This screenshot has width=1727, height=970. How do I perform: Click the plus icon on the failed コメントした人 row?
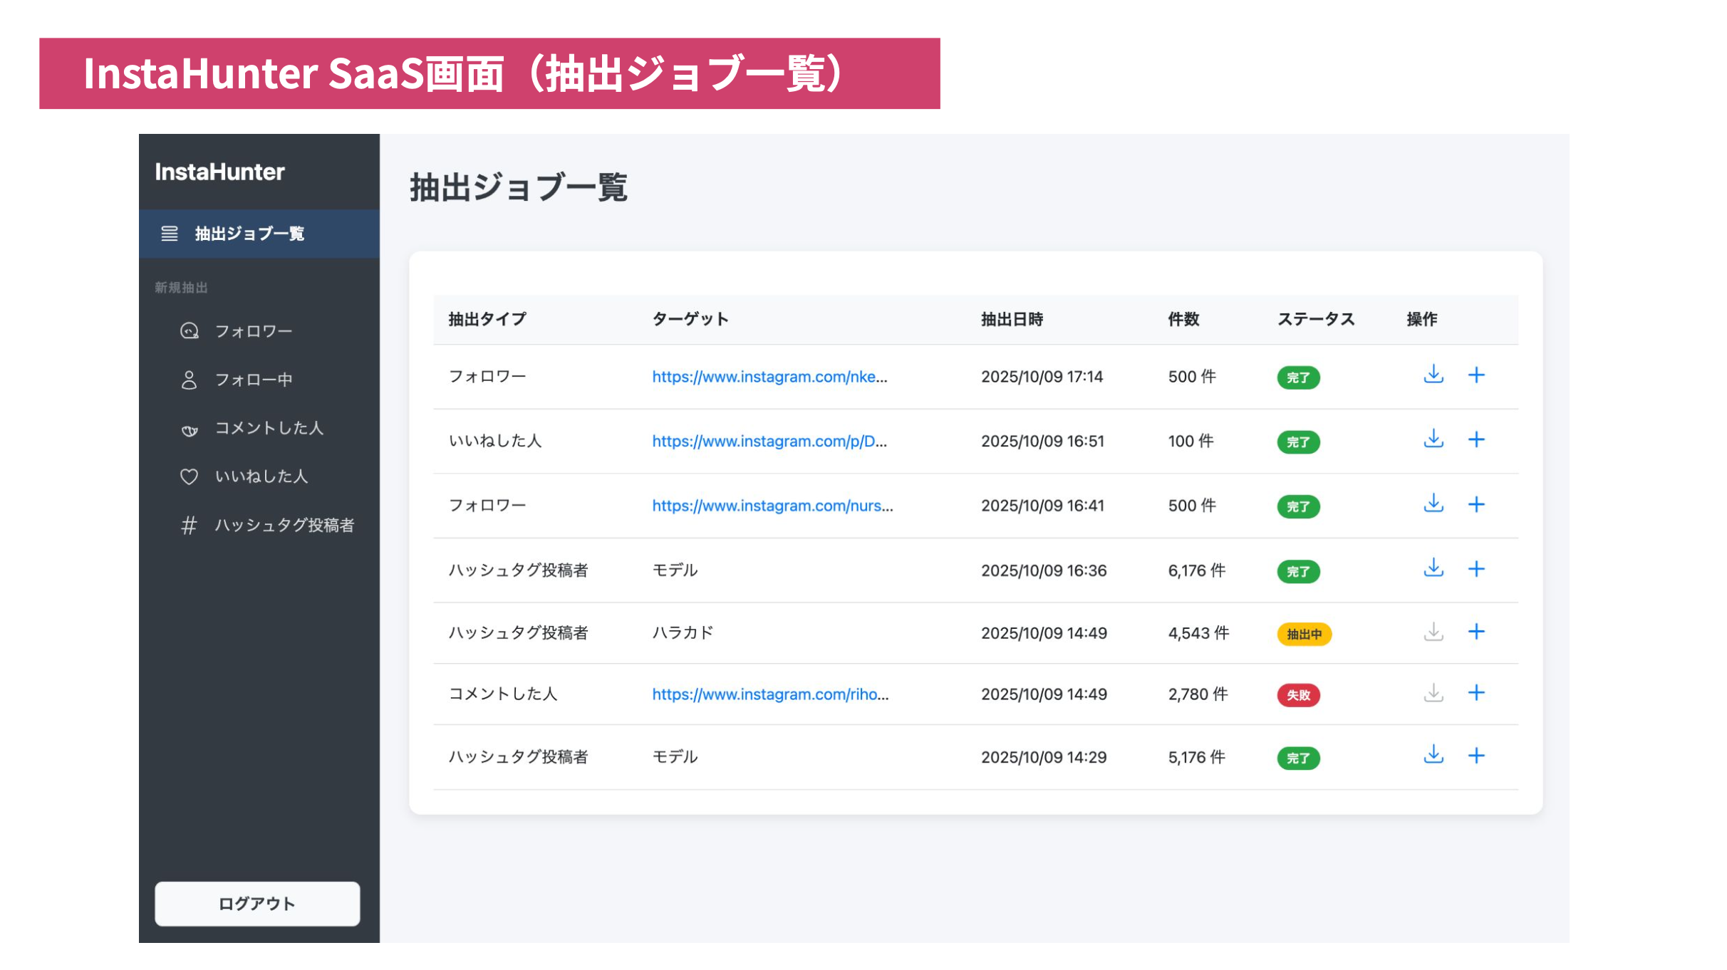[x=1478, y=695]
